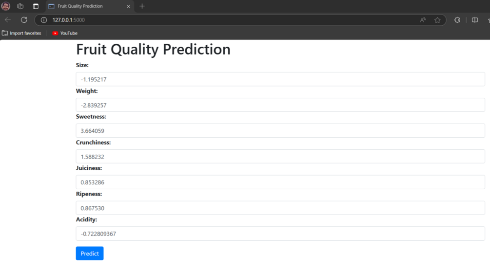The height and width of the screenshot is (270, 490).
Task: View site information icon in address bar
Action: (44, 20)
